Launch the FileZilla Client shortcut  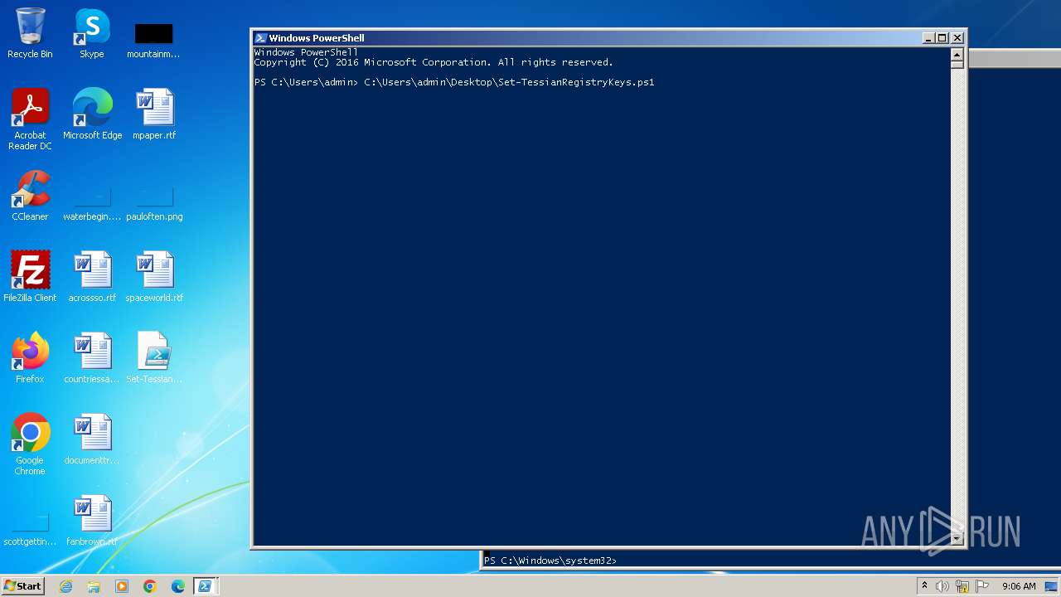[x=30, y=277]
